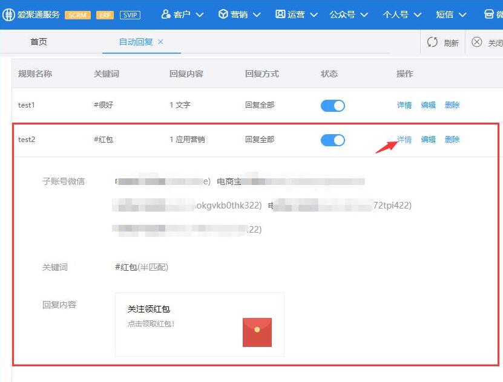Click 编辑 on rule test1

tap(428, 105)
